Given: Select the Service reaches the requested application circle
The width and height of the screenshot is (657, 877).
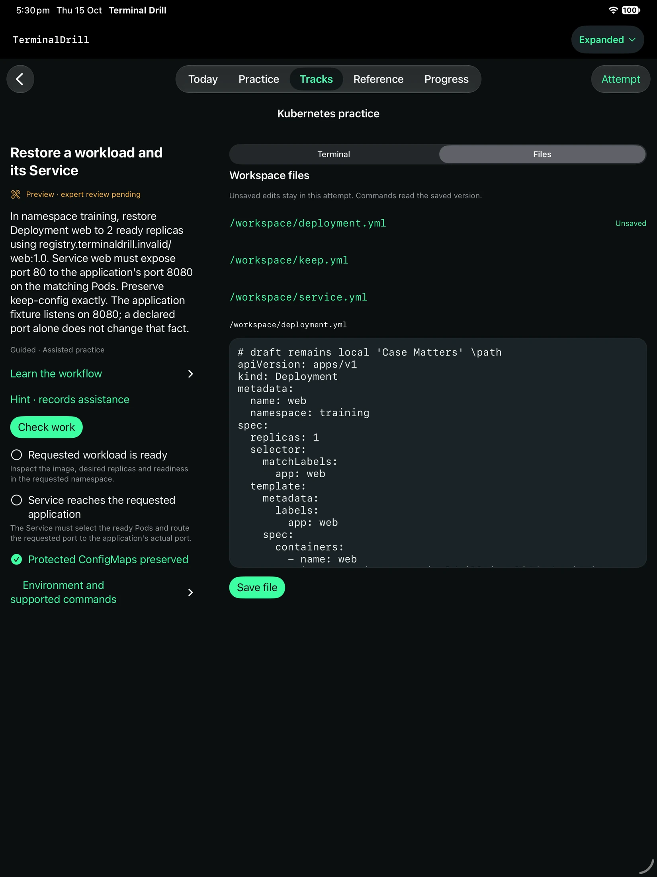Looking at the screenshot, I should point(16,500).
